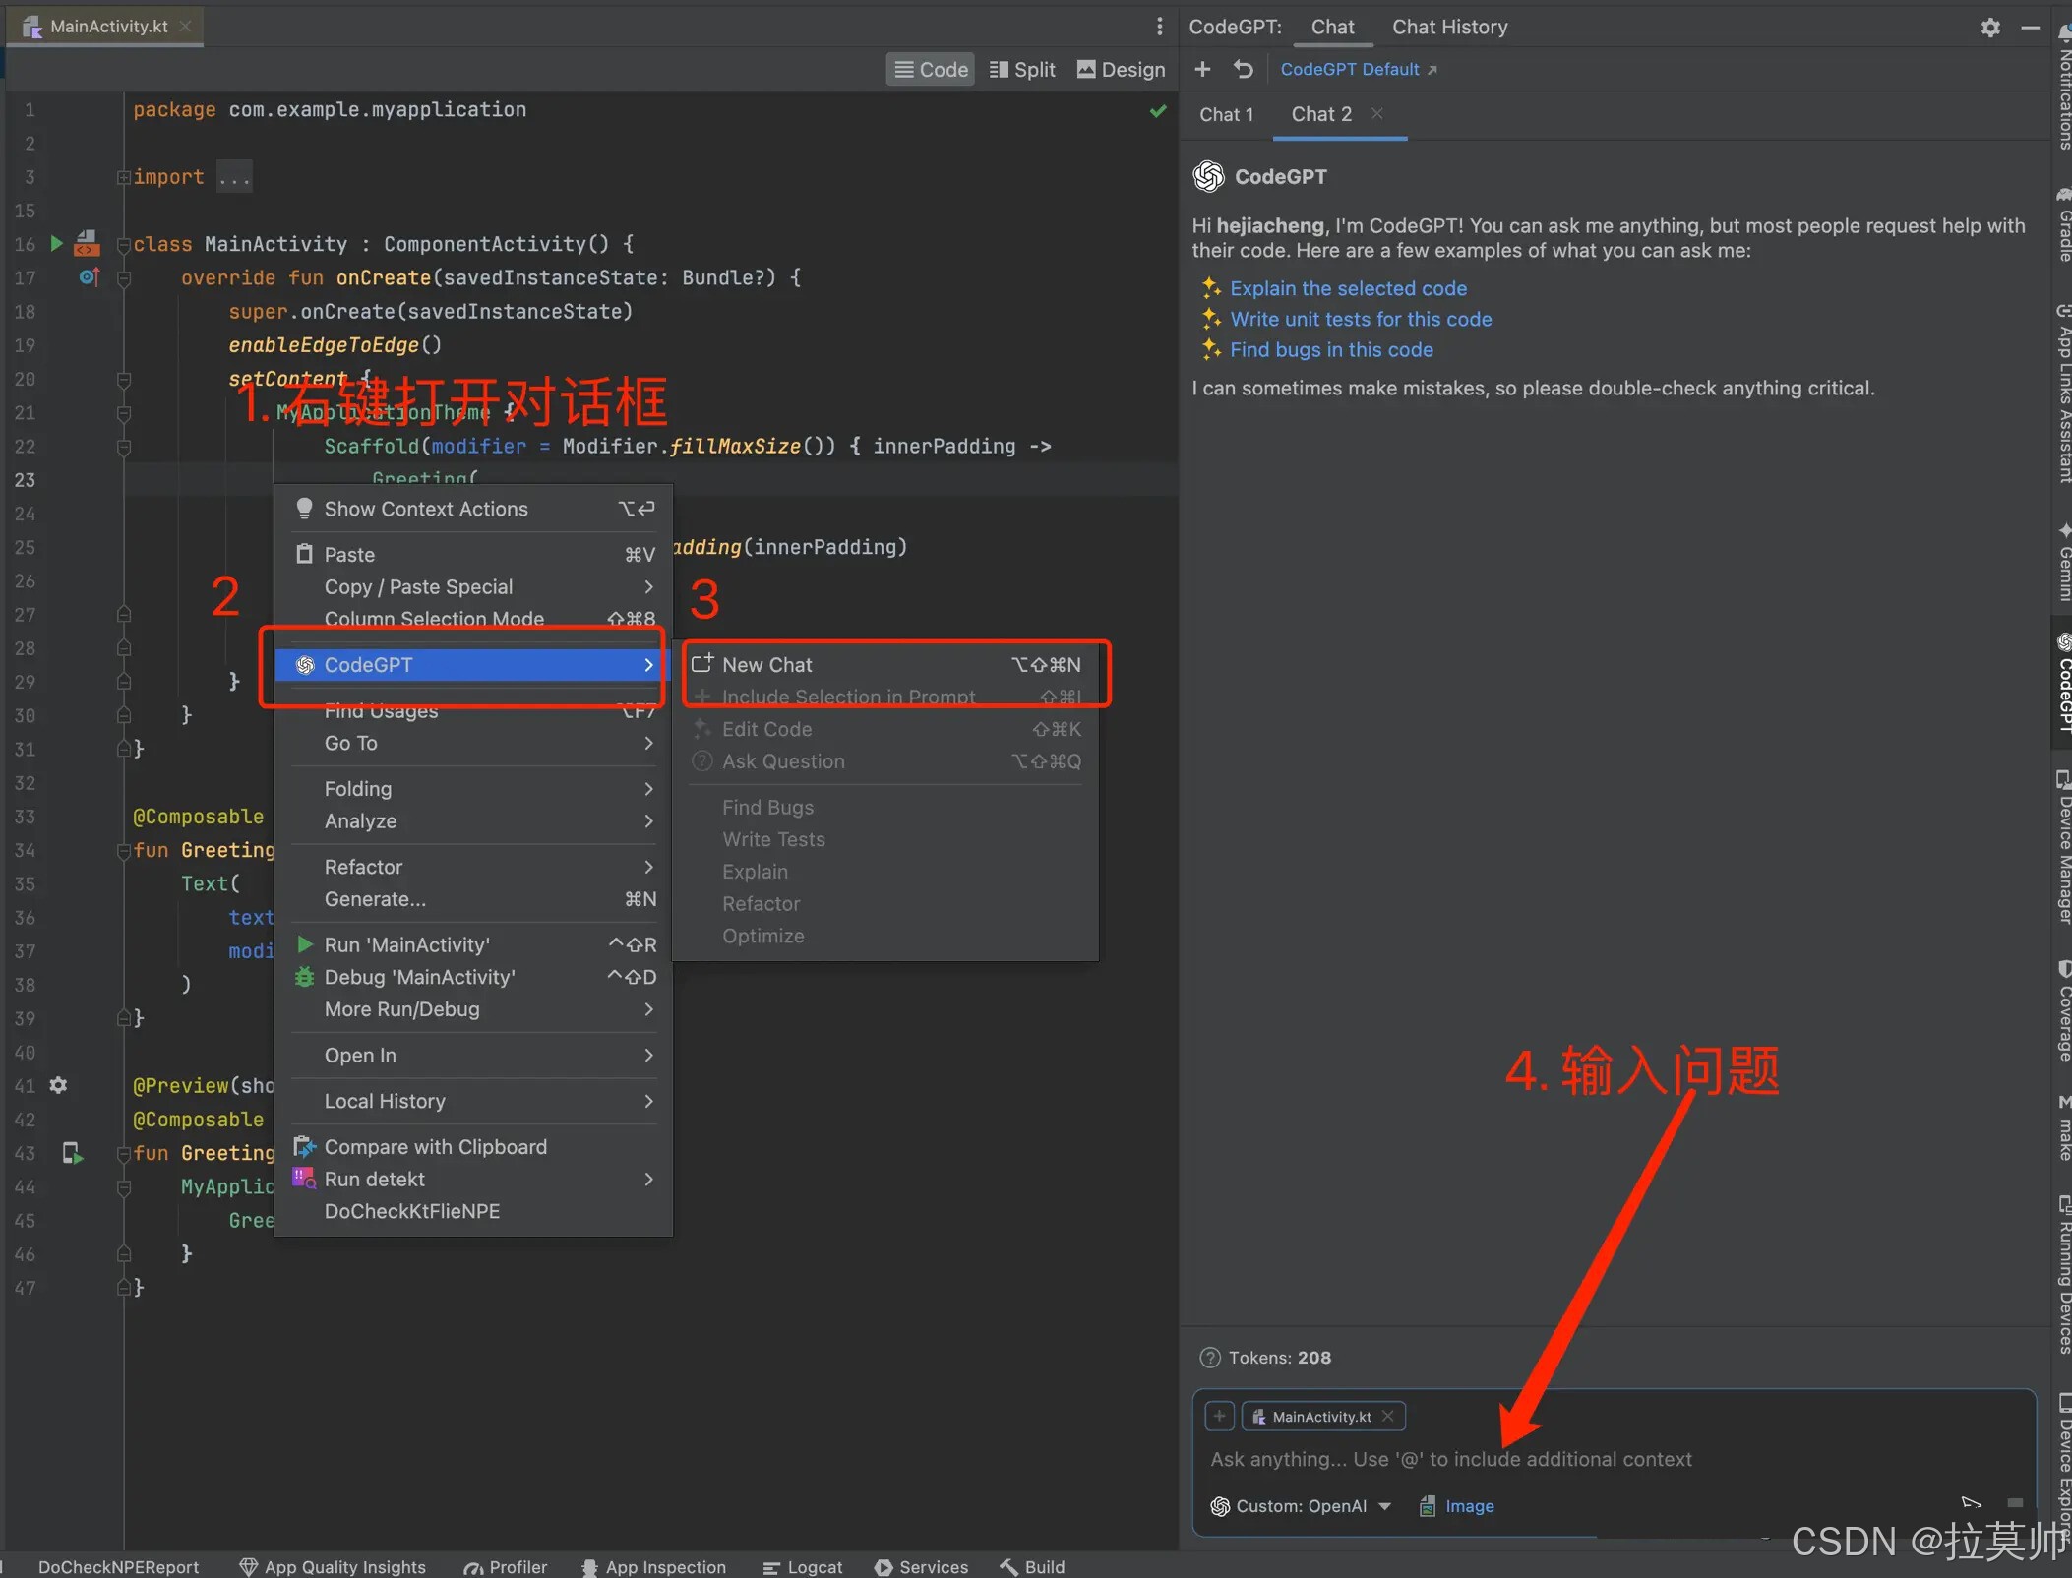Click the preview settings gear in gutter
The height and width of the screenshot is (1578, 2072).
[x=58, y=1085]
